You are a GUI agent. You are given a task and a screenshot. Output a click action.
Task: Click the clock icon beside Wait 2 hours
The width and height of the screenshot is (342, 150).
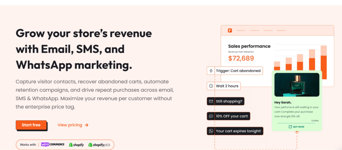pos(211,86)
